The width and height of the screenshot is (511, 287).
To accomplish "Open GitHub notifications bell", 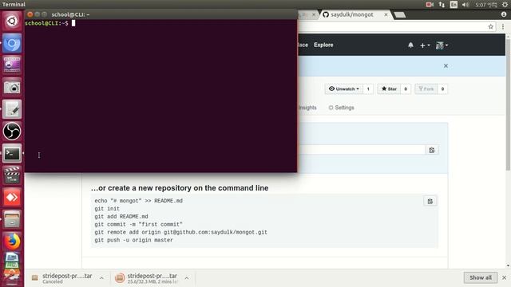I will pos(410,45).
